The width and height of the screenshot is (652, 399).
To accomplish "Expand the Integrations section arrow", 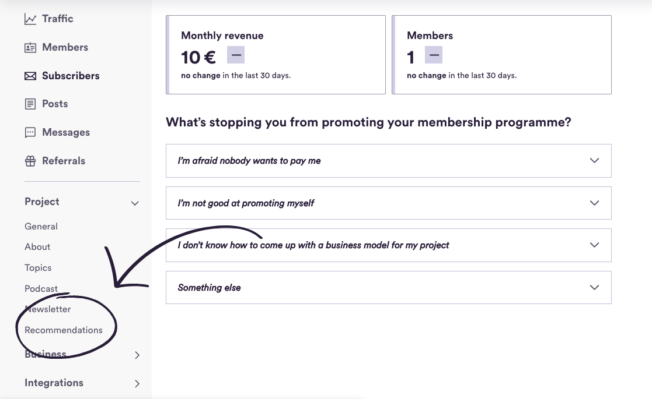I will tap(137, 384).
